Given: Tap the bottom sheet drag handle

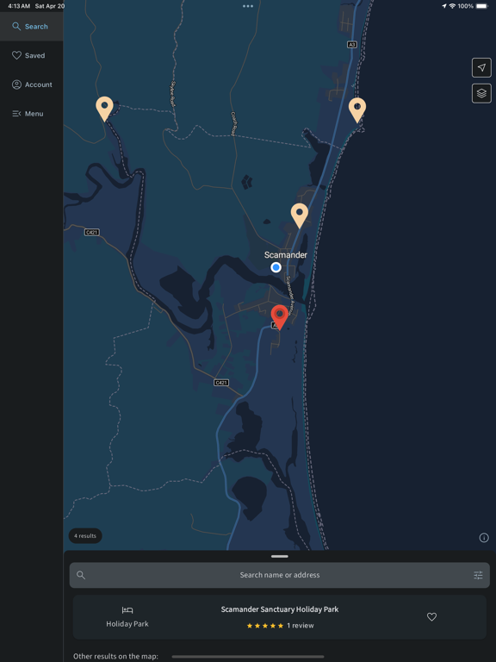Looking at the screenshot, I should [280, 557].
